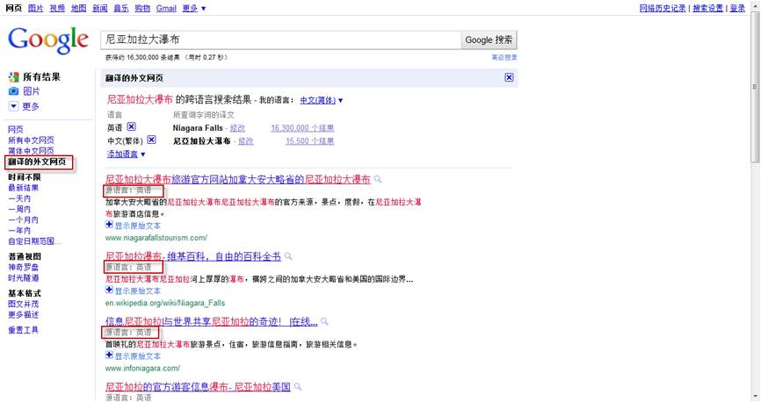The image size is (761, 402).
Task: Open the 更多 dropdown in top navigation
Action: 194,8
